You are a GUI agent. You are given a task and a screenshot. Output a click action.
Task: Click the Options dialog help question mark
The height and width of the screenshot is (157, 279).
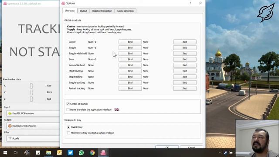[x=190, y=3]
